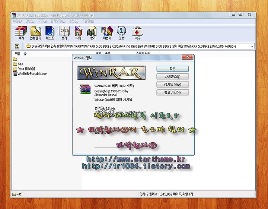Click the folder icon in address bar
The width and height of the screenshot is (268, 209).
(x=29, y=46)
